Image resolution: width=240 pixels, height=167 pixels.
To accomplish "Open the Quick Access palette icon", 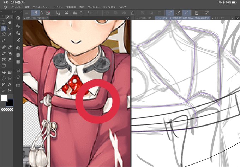I will point(18,18).
